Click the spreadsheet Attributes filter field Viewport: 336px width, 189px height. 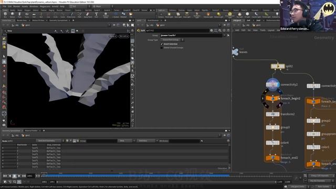(184, 141)
